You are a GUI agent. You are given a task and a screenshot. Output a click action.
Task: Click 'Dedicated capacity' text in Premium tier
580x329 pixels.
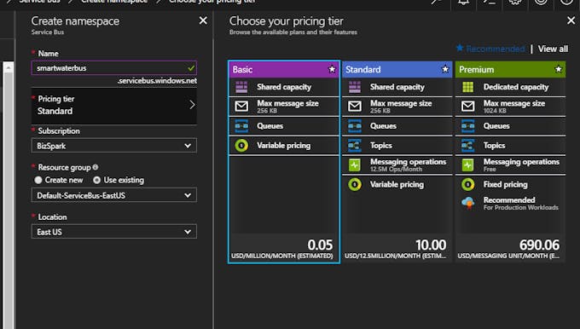tap(516, 87)
